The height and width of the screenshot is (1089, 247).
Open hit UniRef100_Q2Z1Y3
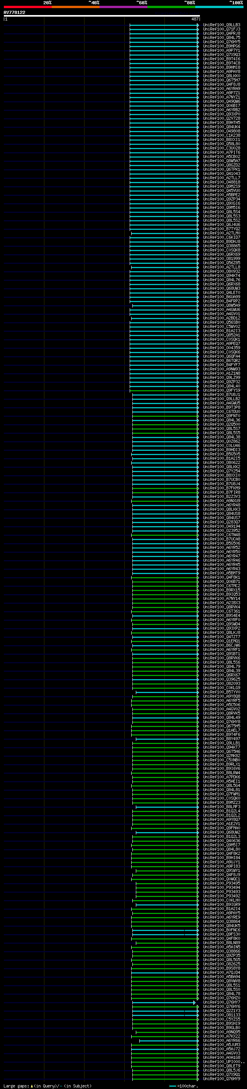click(x=222, y=1010)
